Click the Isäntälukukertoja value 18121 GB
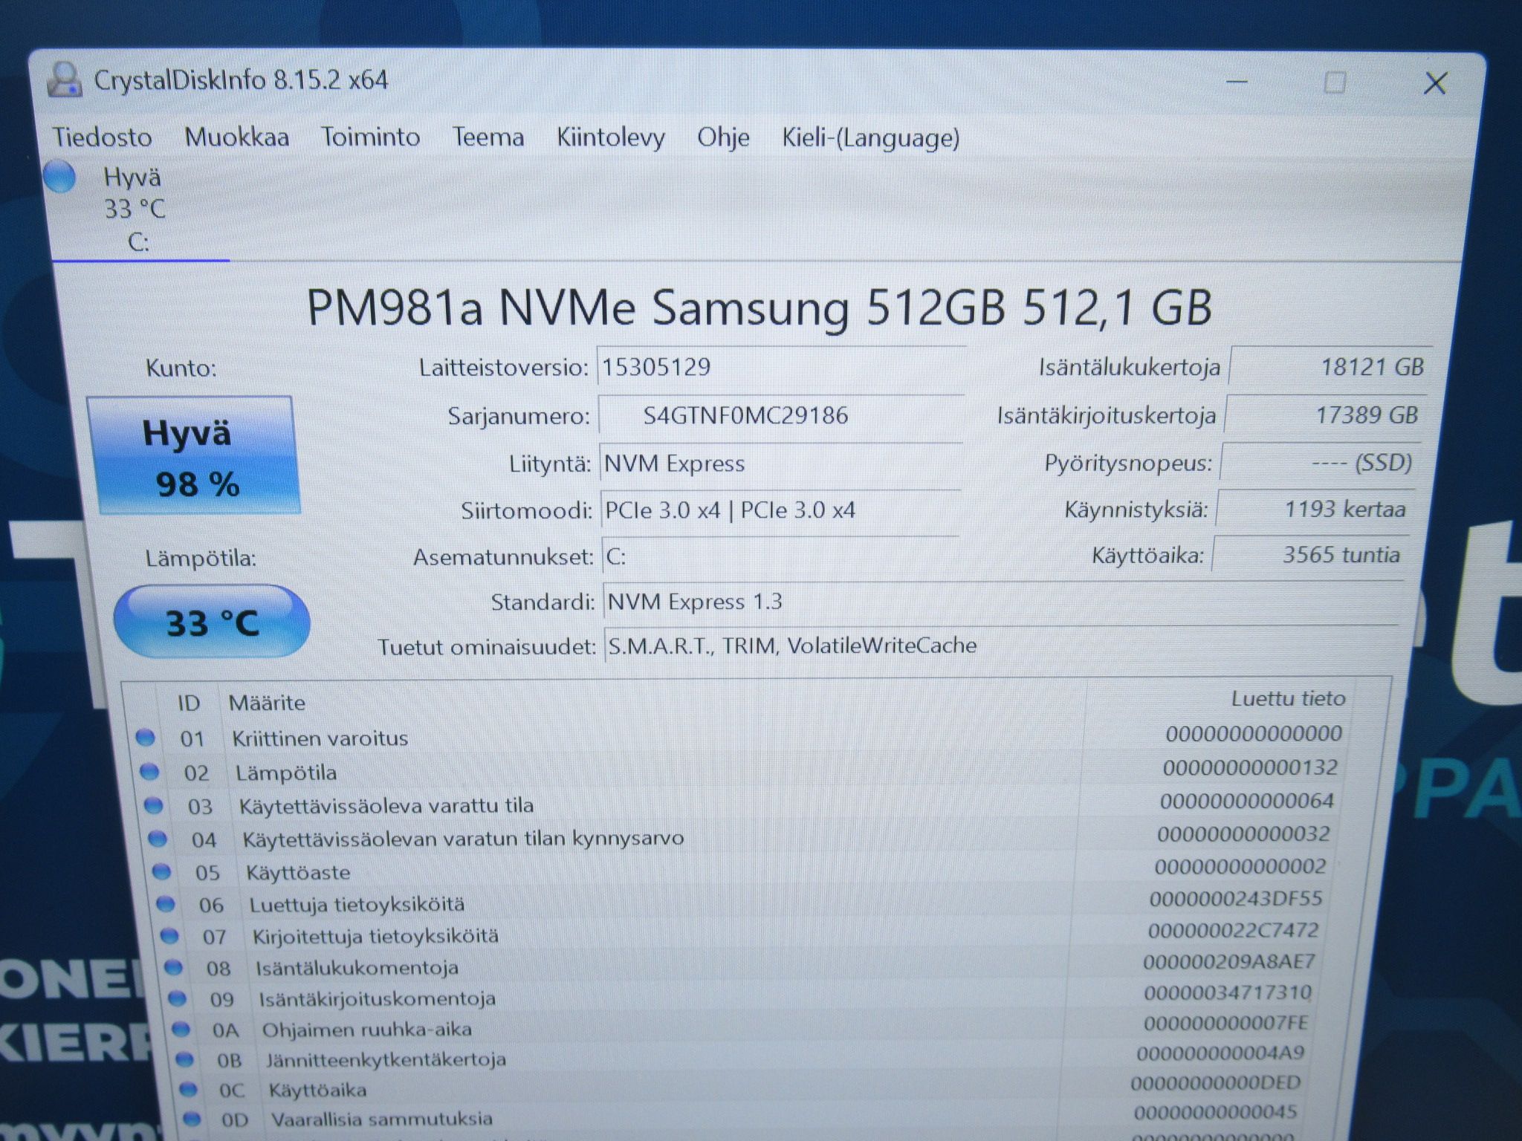The width and height of the screenshot is (1522, 1141). 1331,367
